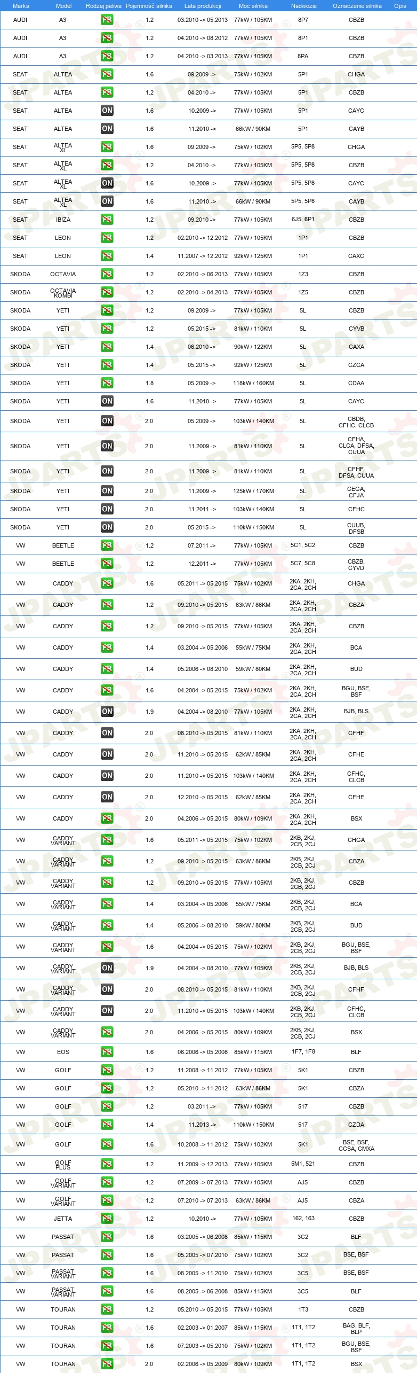Click the Oznaczenie silnika column header
Viewport: 417px width, 1373px height.
(x=357, y=6)
